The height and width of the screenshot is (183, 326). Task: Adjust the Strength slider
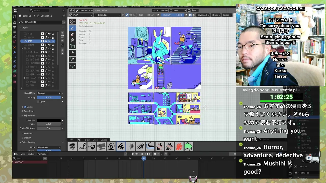coord(172,15)
